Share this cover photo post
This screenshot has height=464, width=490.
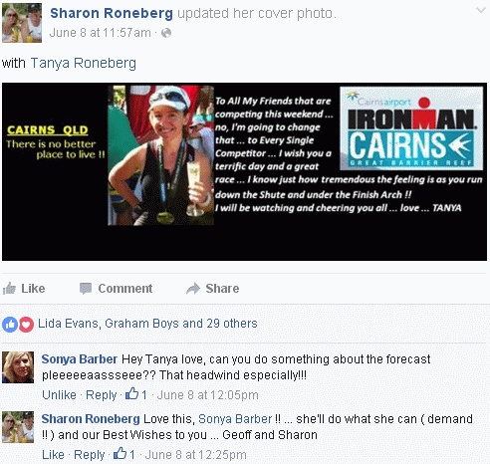coord(213,289)
